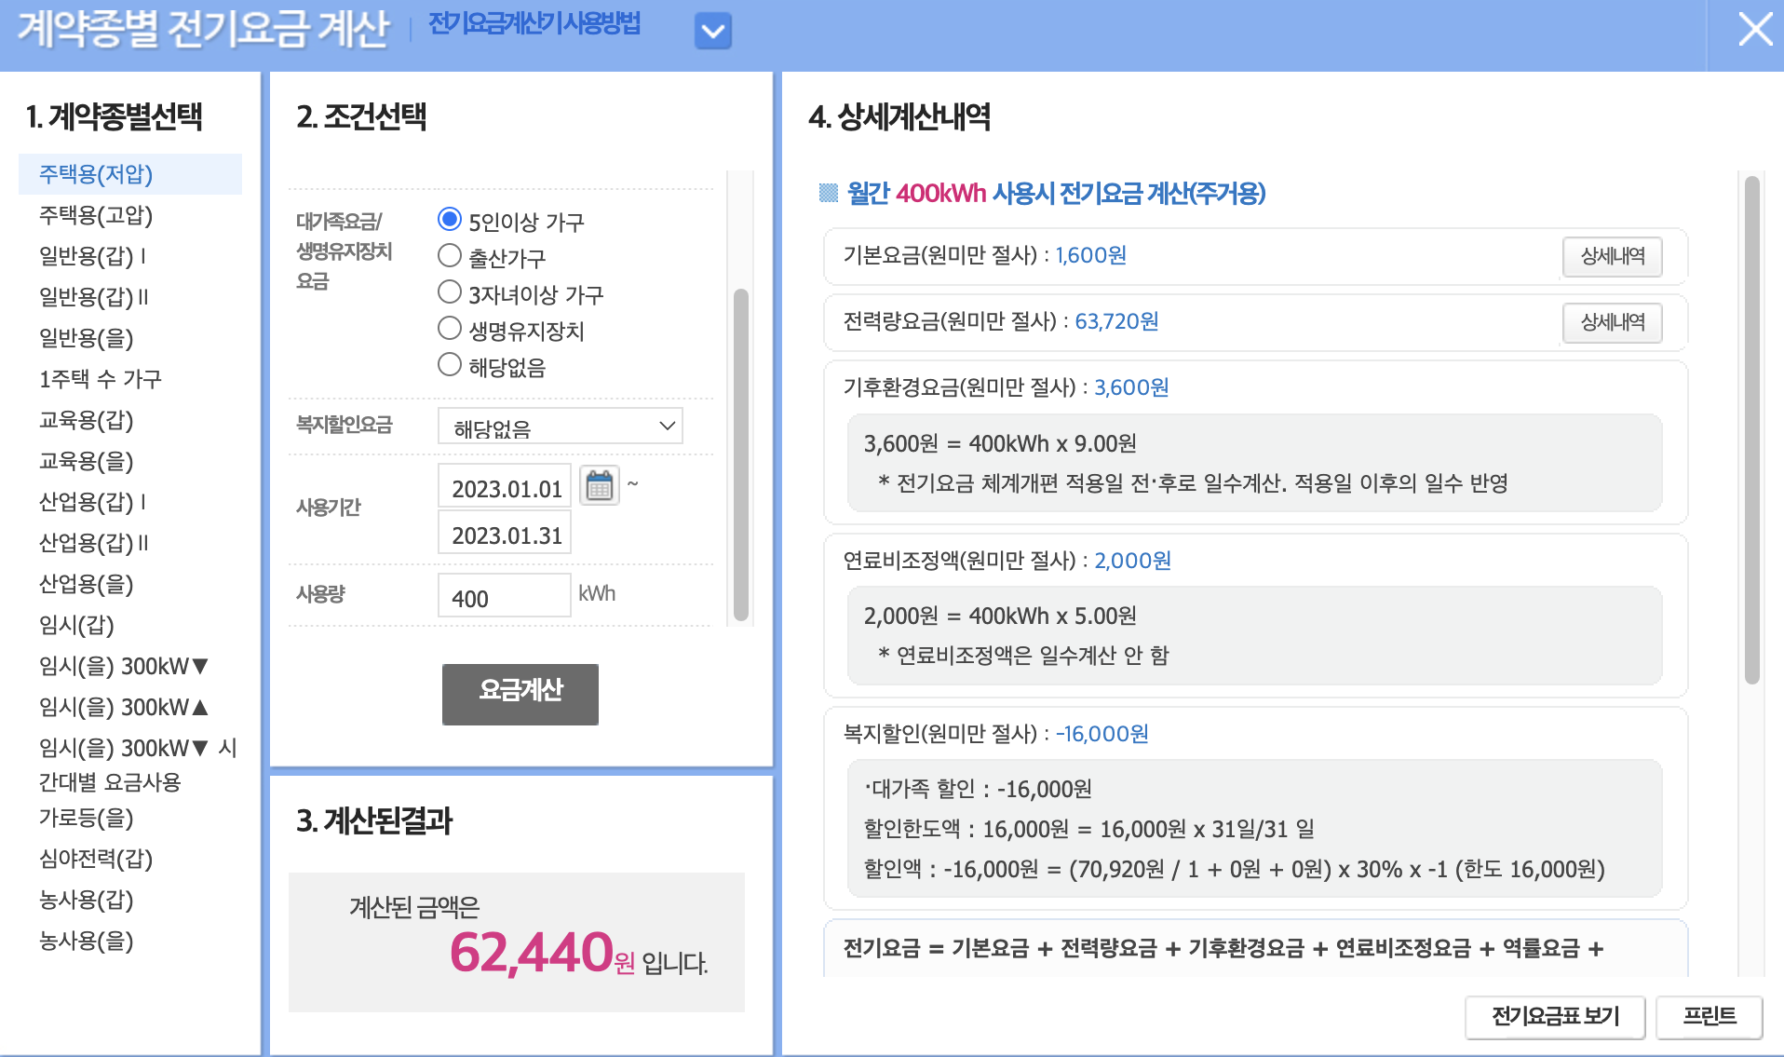The width and height of the screenshot is (1784, 1057).
Task: Select the 생명유지장치 radio option
Action: pyautogui.click(x=450, y=328)
